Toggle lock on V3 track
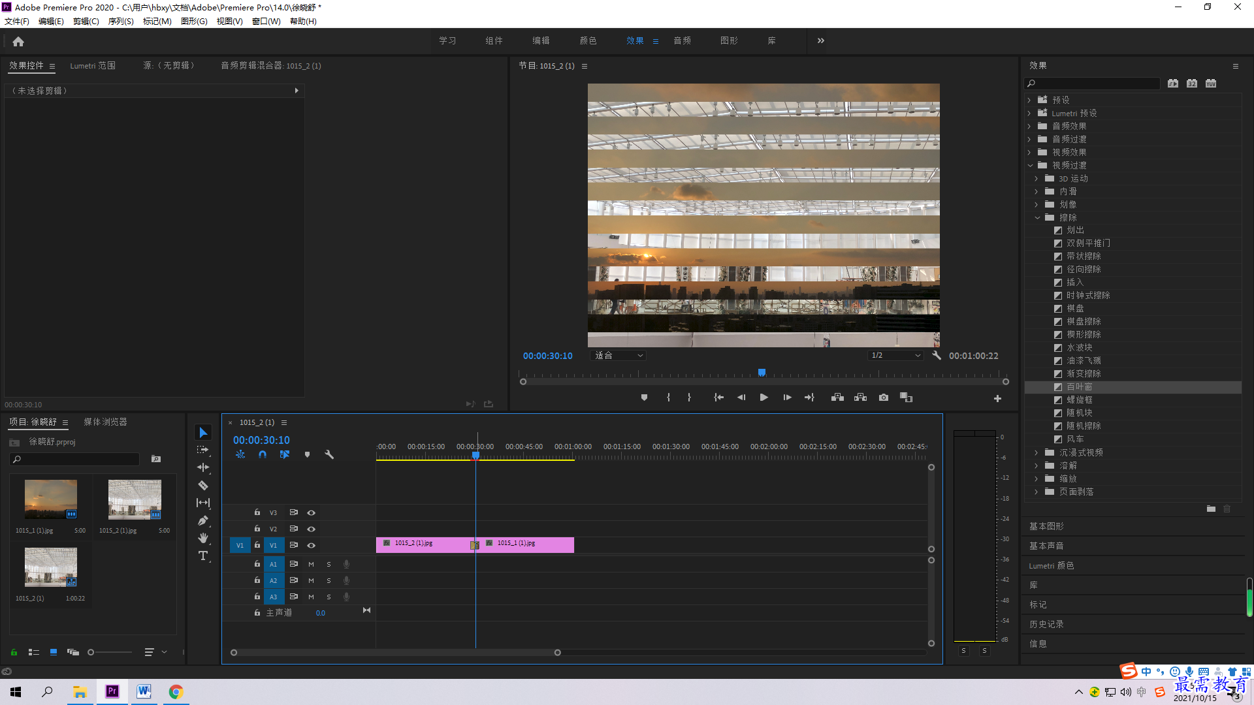The width and height of the screenshot is (1254, 705). (257, 512)
